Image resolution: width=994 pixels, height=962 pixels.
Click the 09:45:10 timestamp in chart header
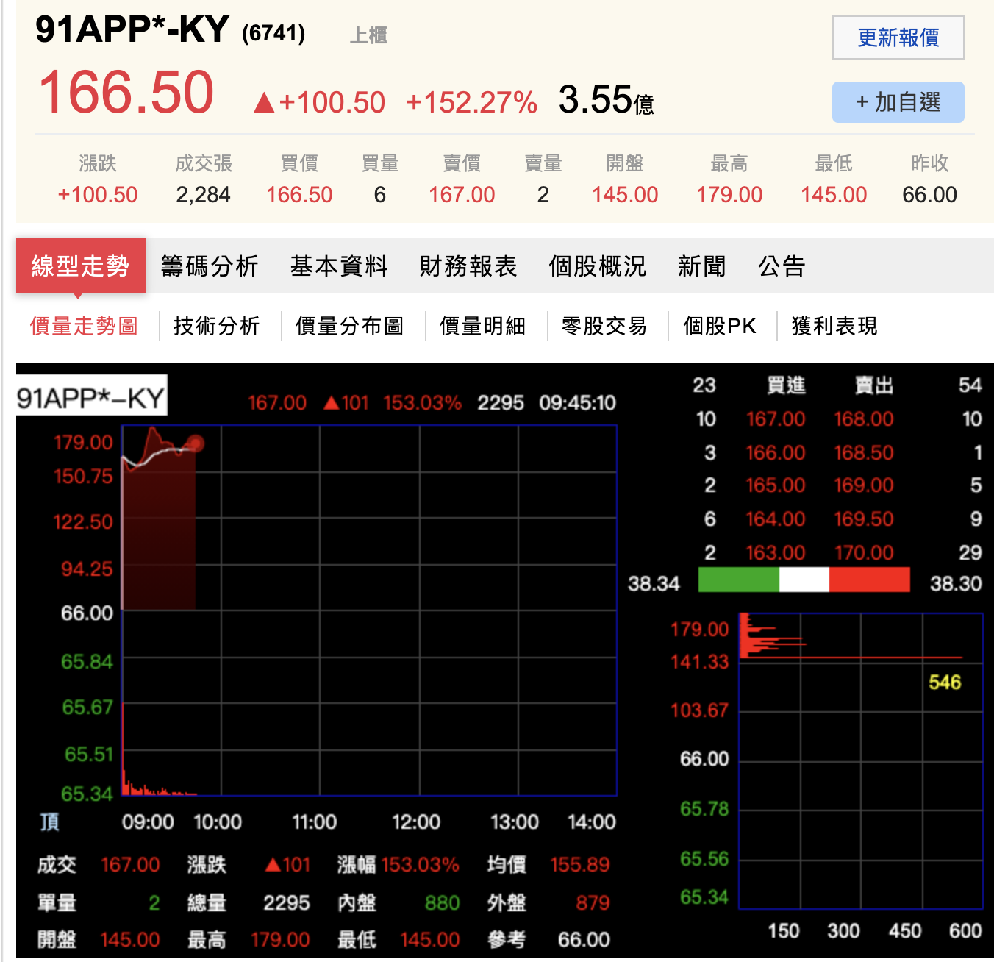click(577, 403)
